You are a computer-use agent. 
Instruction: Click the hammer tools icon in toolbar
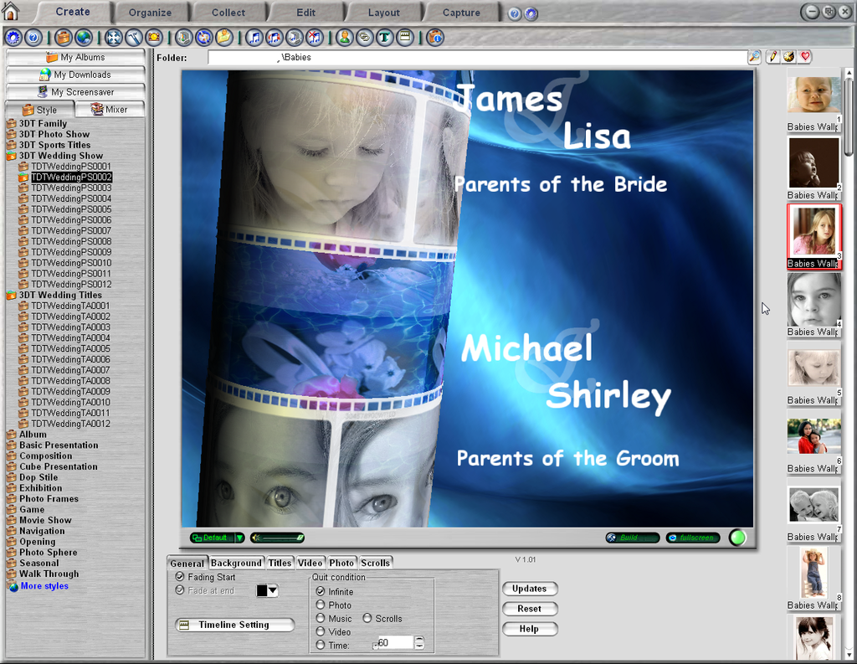pyautogui.click(x=134, y=37)
